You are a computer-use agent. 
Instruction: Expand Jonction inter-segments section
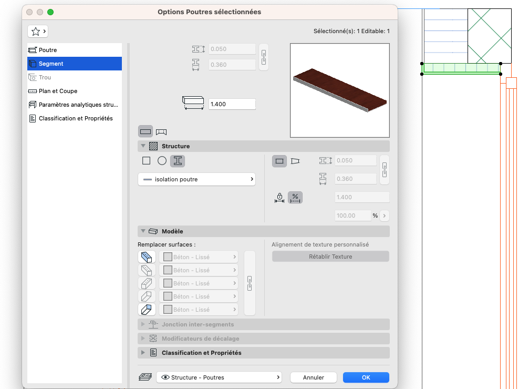pos(143,324)
